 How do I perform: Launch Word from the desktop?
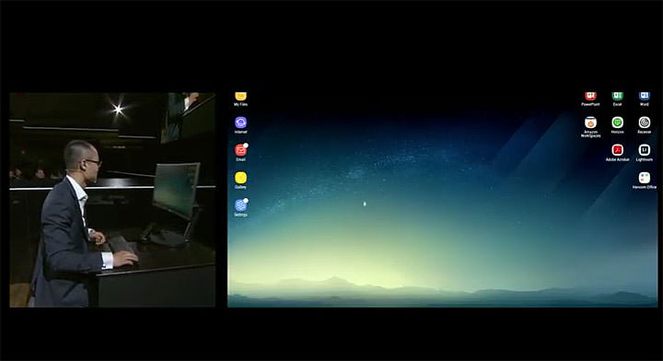pyautogui.click(x=644, y=97)
